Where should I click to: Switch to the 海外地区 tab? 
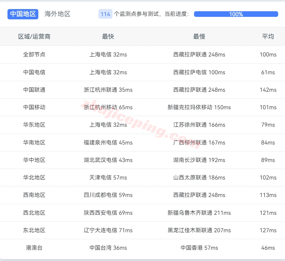pos(57,14)
